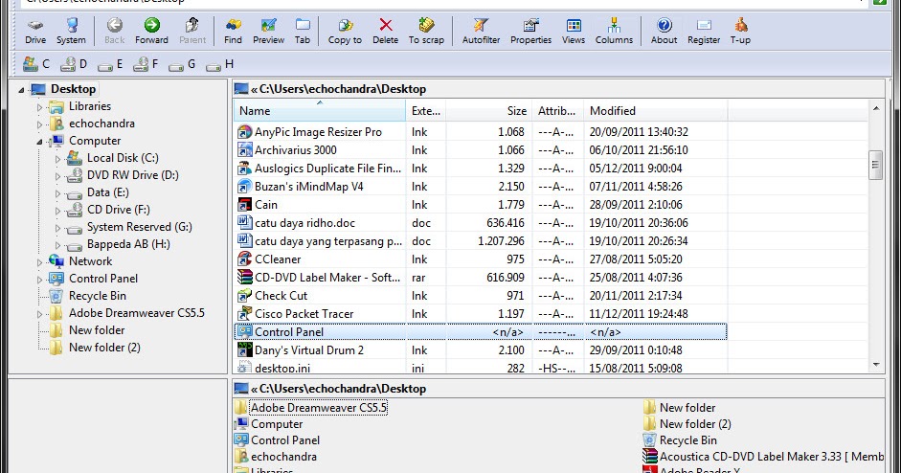Click the Back toolbar button

coord(114,31)
